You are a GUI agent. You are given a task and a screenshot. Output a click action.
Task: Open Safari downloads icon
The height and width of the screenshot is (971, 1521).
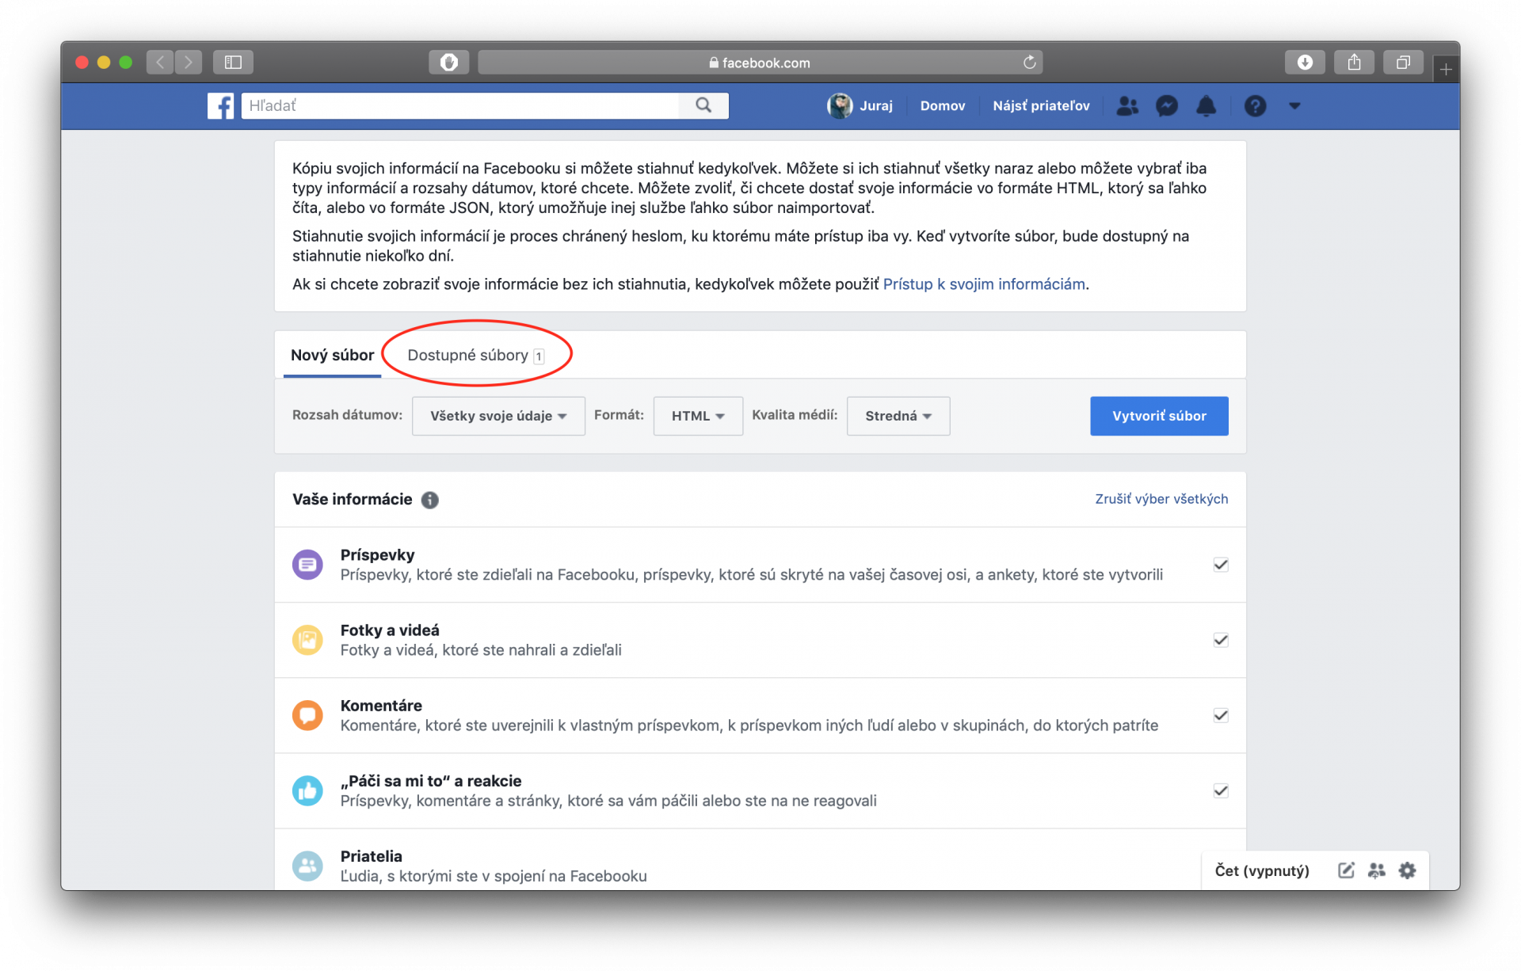(x=1305, y=62)
